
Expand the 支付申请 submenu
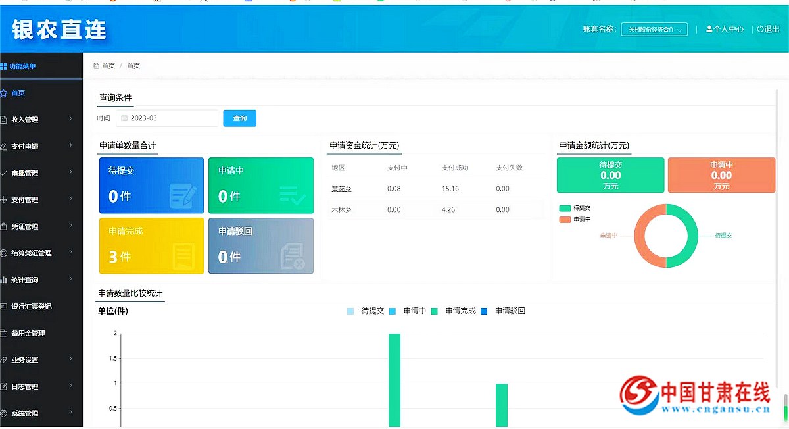pos(70,146)
